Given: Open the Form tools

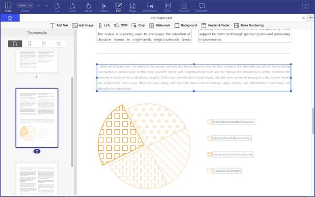Looking at the screenshot, I should tap(168, 7).
